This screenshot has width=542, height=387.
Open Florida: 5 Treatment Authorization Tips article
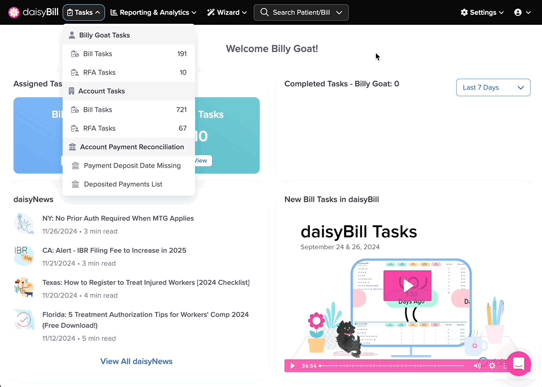pos(145,320)
